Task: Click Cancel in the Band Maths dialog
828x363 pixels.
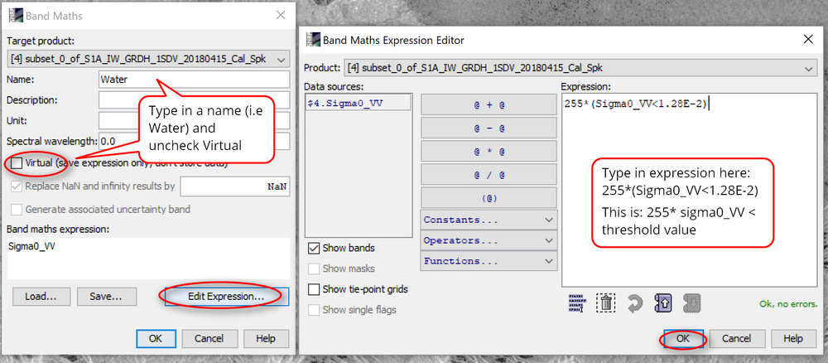Action: coord(209,339)
